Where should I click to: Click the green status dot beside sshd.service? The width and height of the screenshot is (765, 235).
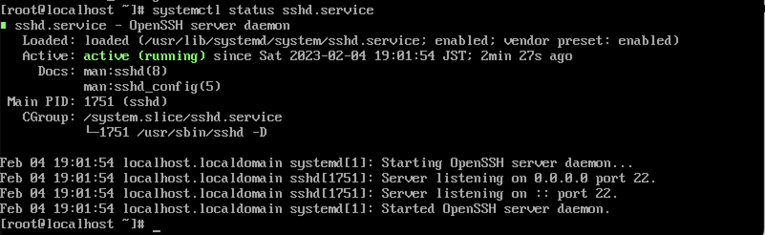(x=4, y=26)
